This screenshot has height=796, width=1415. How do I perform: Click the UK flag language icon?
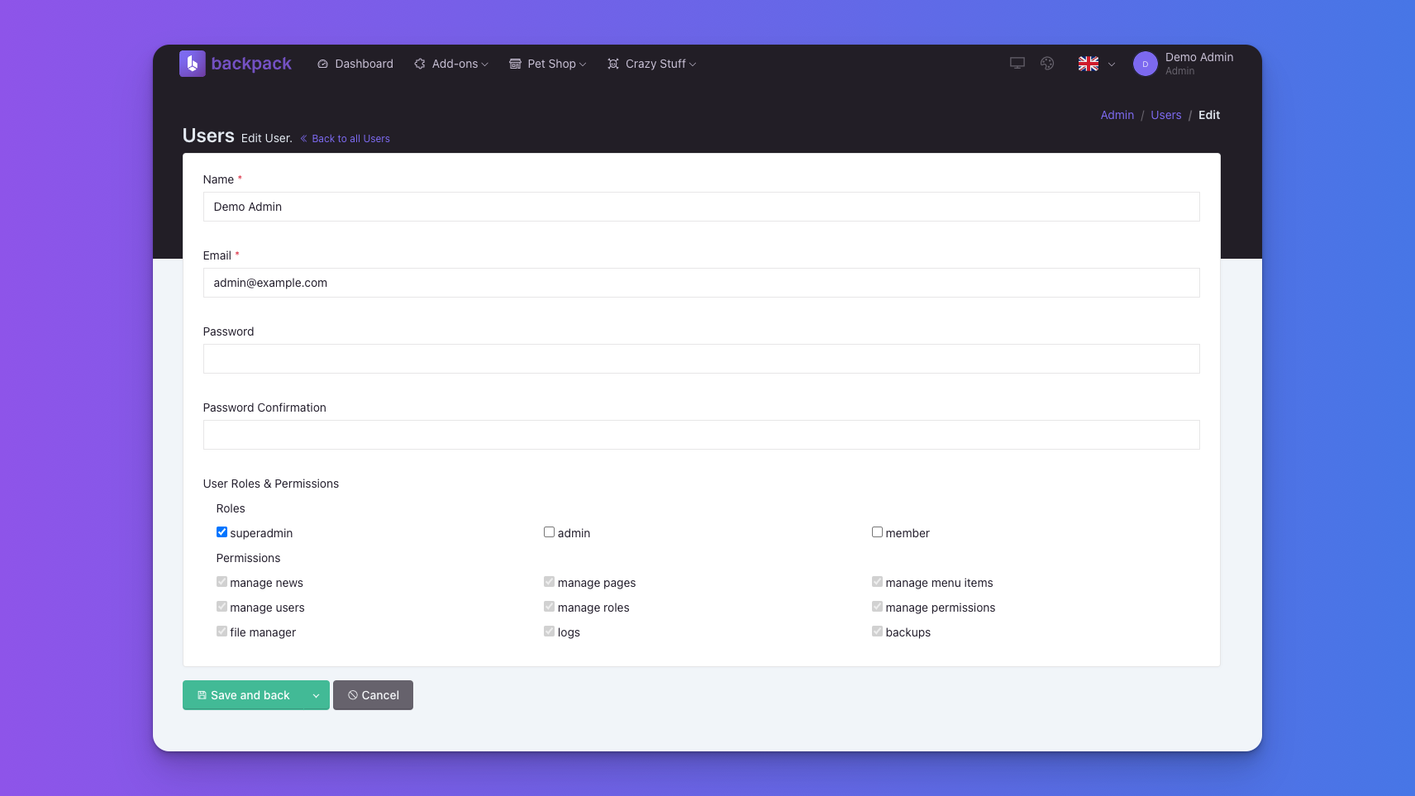1088,64
